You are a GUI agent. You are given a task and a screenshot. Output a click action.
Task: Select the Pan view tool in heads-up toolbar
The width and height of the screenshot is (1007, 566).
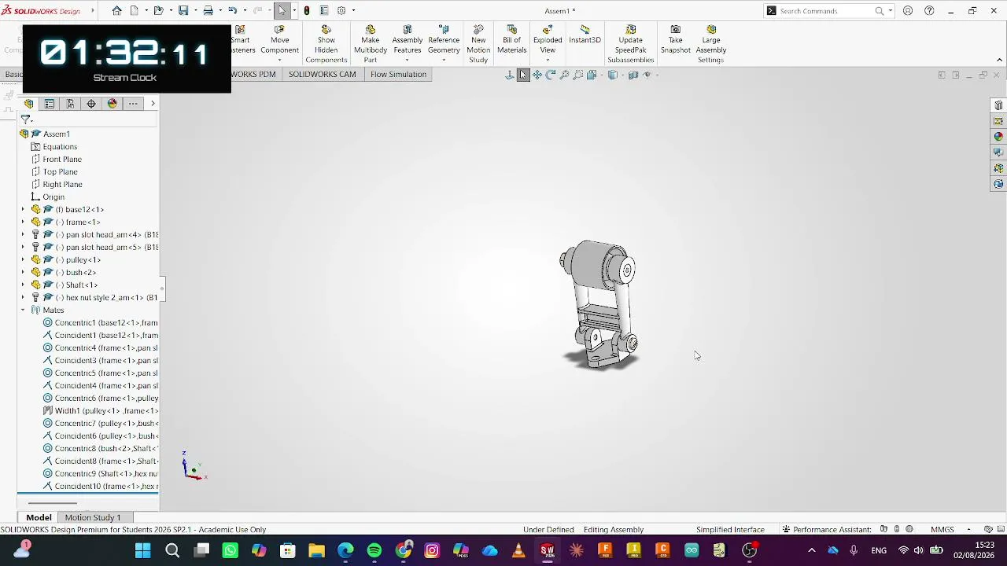[x=537, y=75]
